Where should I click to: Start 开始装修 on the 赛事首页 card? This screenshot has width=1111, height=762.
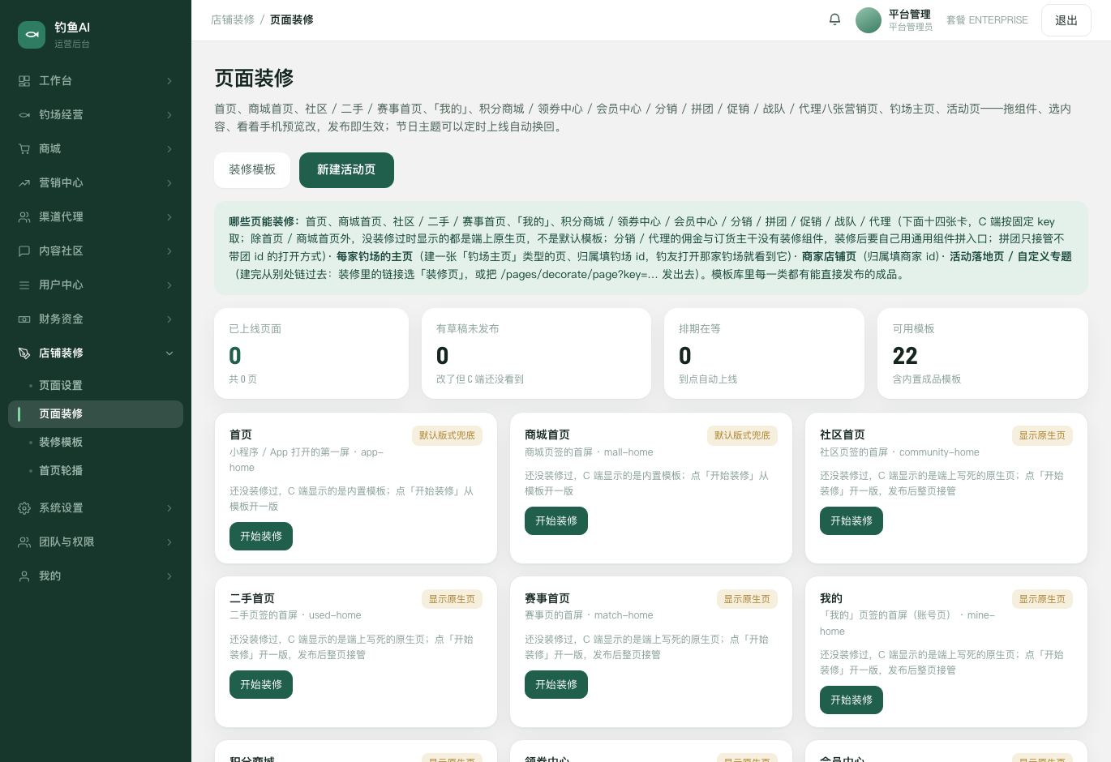coord(556,685)
